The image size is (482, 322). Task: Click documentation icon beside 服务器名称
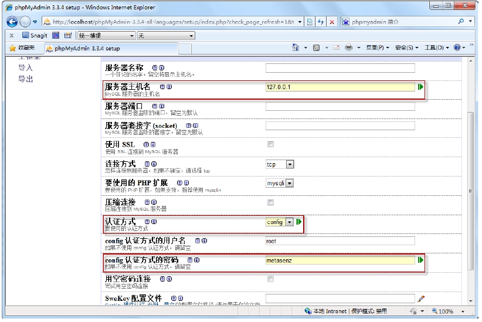click(x=155, y=67)
